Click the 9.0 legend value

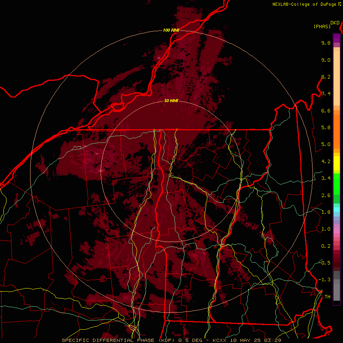point(326,60)
